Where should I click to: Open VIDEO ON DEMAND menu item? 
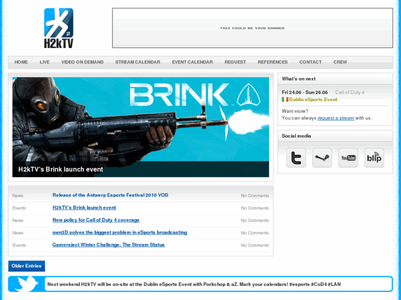pos(82,62)
